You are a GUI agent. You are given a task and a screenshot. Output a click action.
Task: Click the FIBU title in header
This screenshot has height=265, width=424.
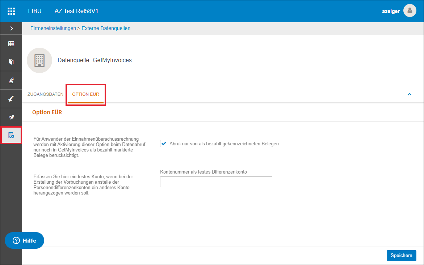(x=35, y=11)
